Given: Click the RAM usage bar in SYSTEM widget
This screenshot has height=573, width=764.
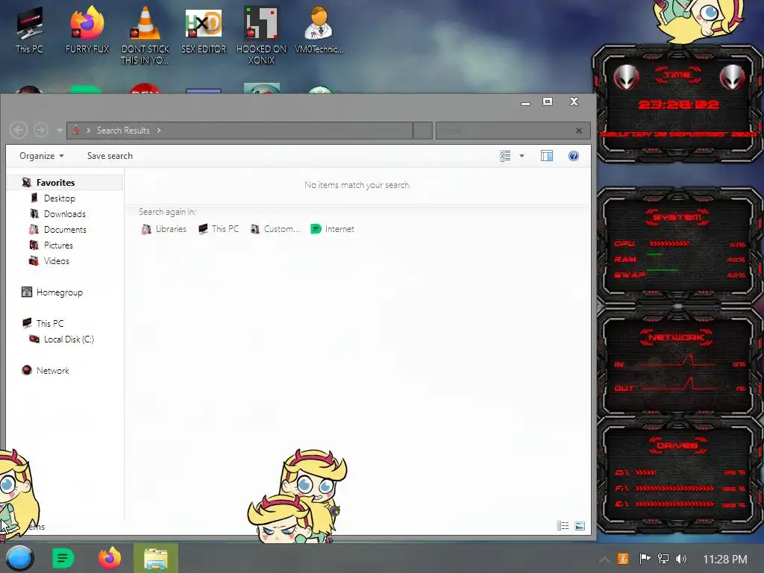Looking at the screenshot, I should click(x=654, y=255).
